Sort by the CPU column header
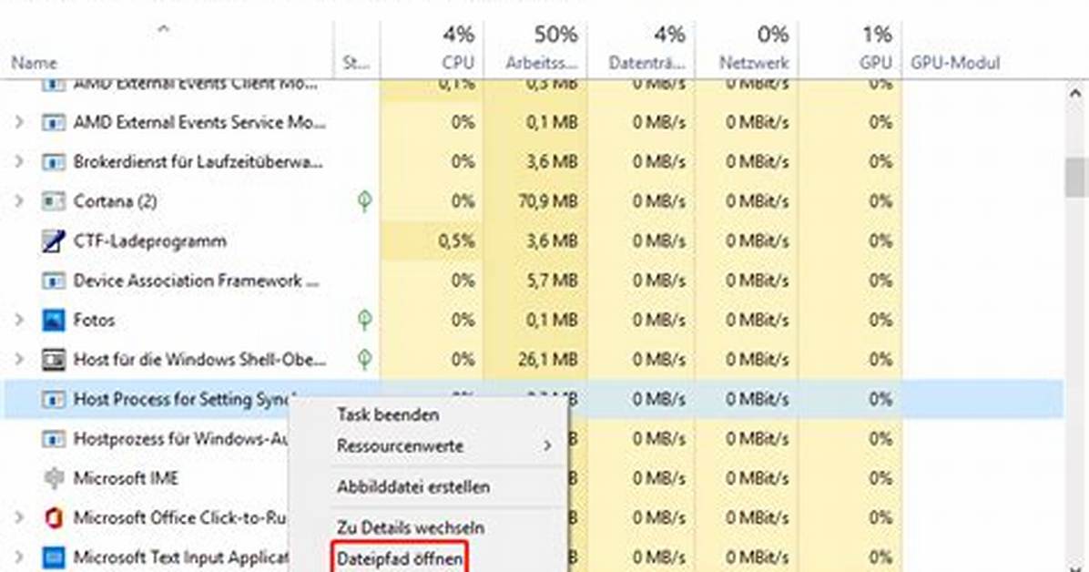This screenshot has height=572, width=1089. [x=458, y=63]
